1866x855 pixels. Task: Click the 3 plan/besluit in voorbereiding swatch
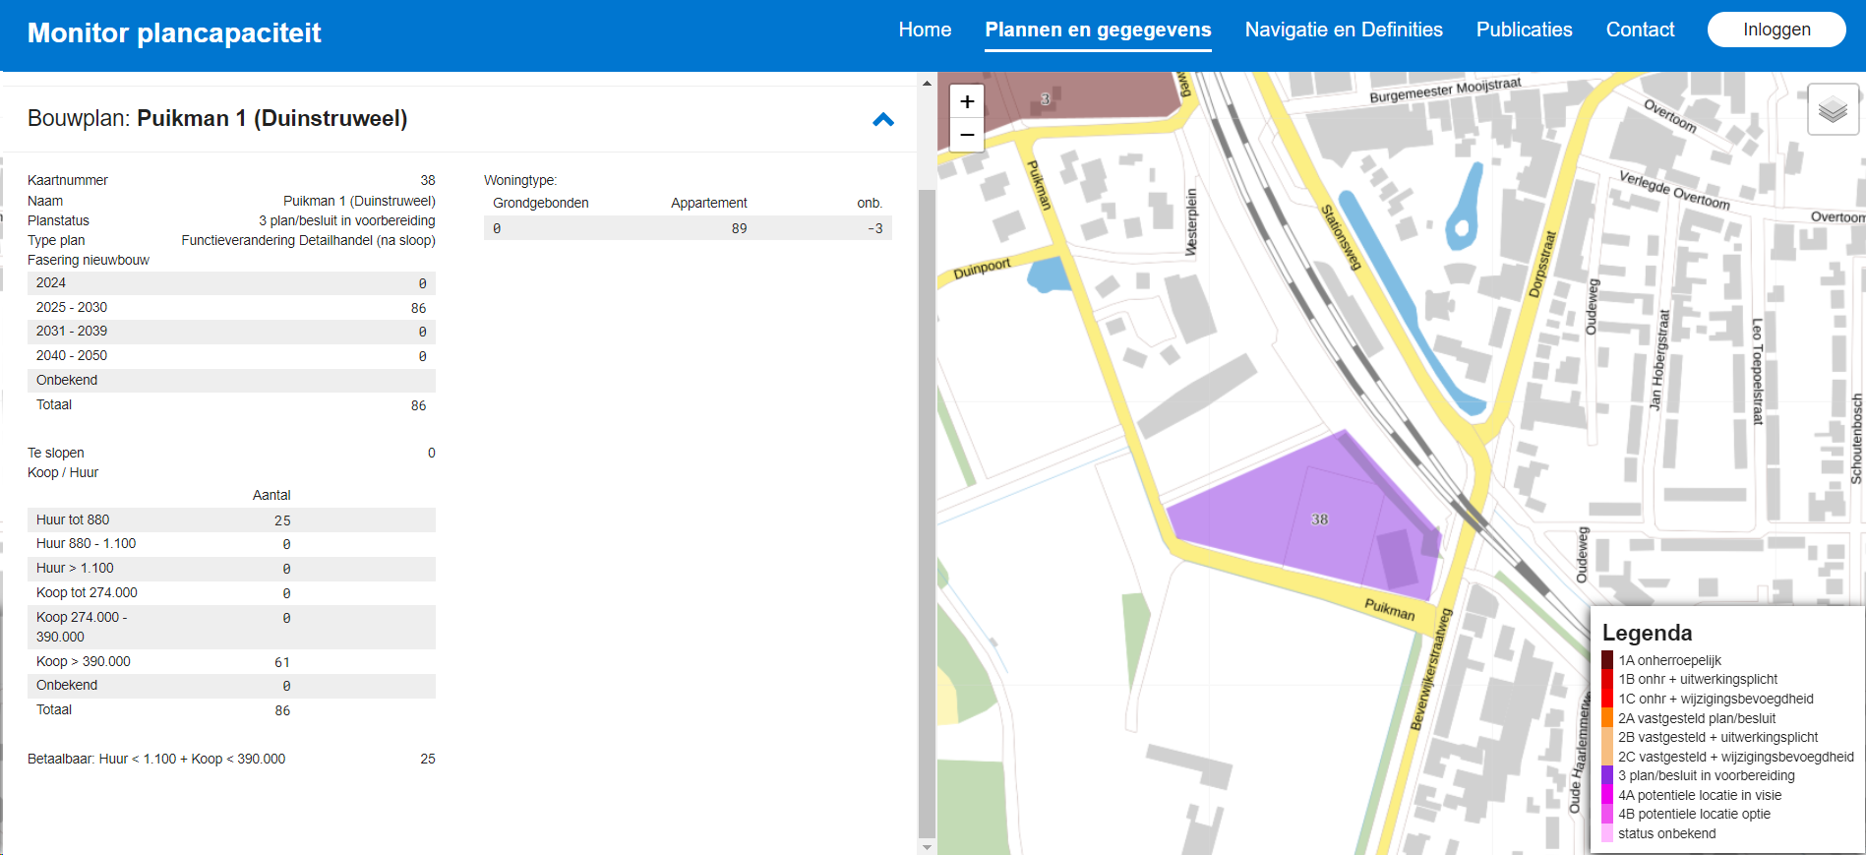1607,775
